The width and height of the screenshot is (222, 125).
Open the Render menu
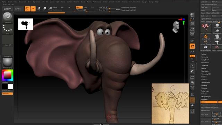(x=105, y=2)
